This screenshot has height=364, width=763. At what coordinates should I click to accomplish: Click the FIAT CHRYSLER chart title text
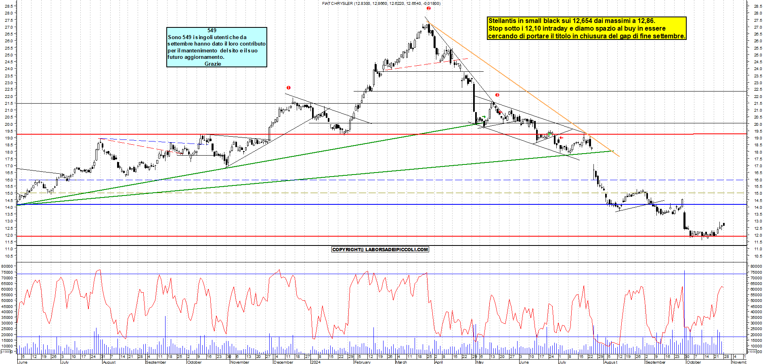[x=381, y=3]
